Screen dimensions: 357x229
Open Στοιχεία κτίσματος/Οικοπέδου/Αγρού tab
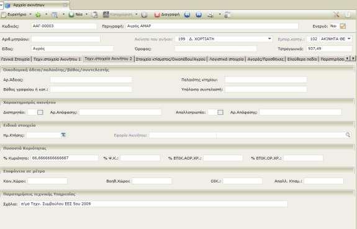[x=171, y=59]
